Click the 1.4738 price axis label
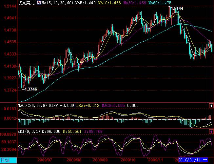This screenshot has height=164, width=214. pos(10,30)
